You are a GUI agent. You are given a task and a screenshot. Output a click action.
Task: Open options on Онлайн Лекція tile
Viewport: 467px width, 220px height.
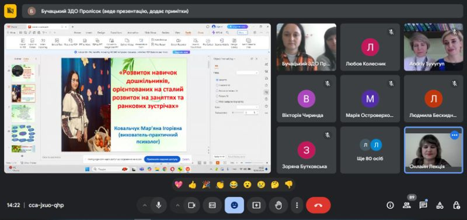tap(454, 136)
